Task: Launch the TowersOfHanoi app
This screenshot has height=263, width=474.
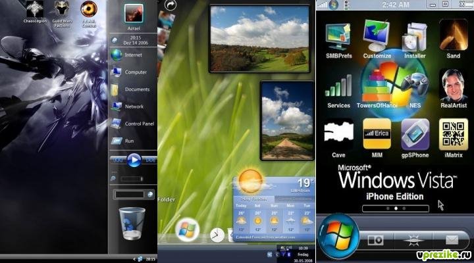Action: [377, 89]
